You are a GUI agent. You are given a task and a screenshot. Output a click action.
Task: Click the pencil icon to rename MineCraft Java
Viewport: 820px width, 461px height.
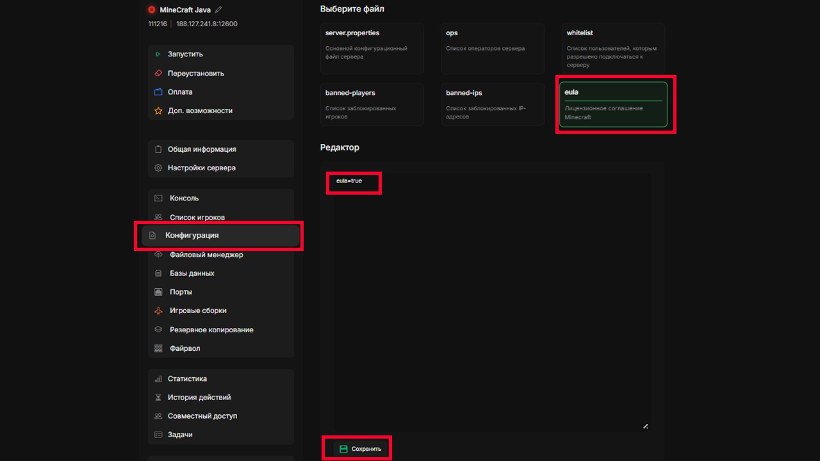tap(218, 10)
